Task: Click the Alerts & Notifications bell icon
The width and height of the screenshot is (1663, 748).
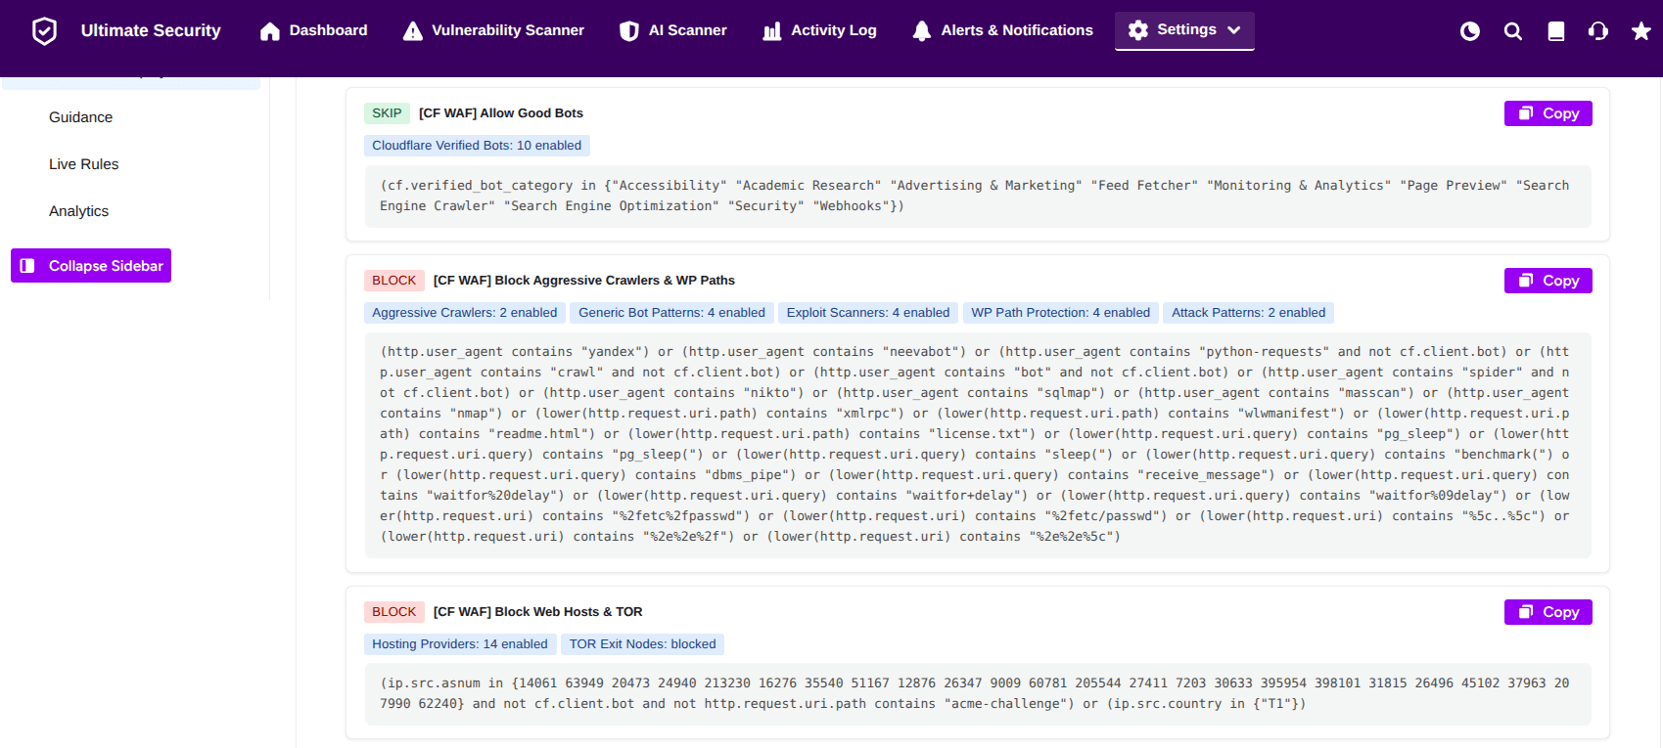Action: [921, 31]
